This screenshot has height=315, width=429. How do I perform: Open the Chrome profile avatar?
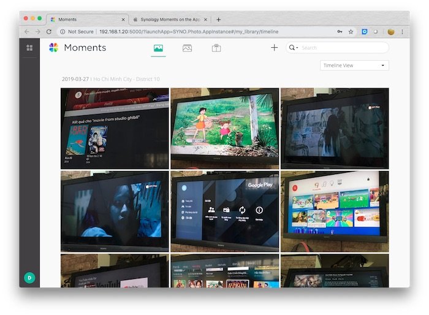pos(391,32)
